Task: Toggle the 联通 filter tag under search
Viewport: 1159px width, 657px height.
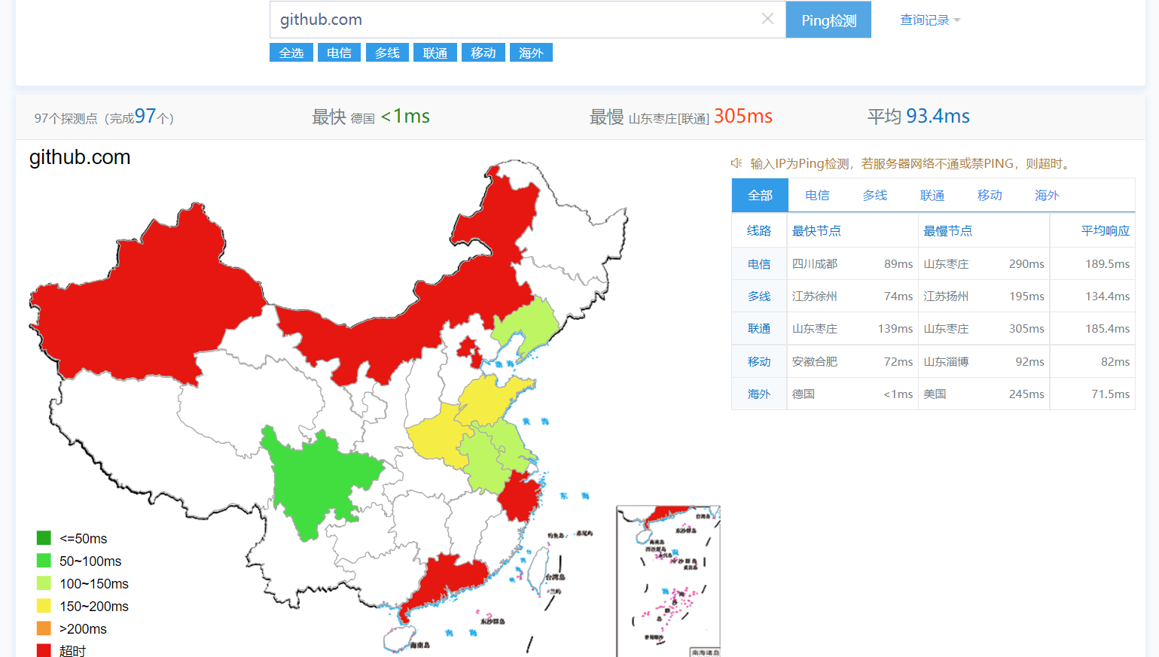Action: coord(435,53)
